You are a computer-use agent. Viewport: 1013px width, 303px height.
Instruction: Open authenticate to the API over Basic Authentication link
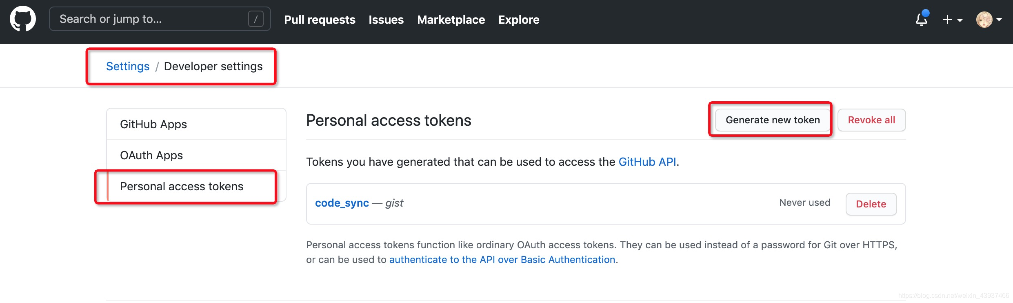(502, 260)
